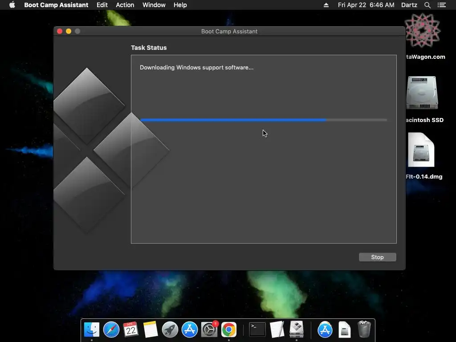Click the eject icon in the menu bar
The height and width of the screenshot is (342, 456).
(326, 5)
